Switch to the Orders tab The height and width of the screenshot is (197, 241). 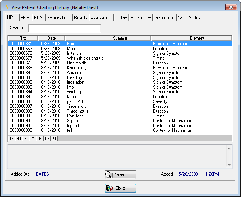click(x=121, y=18)
